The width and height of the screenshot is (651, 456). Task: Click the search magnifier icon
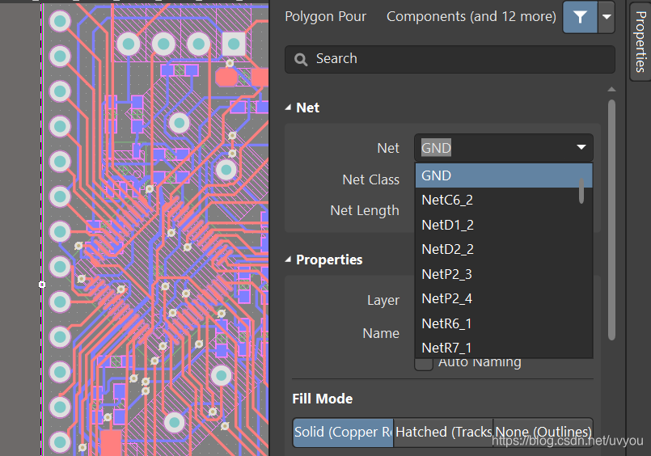point(301,59)
